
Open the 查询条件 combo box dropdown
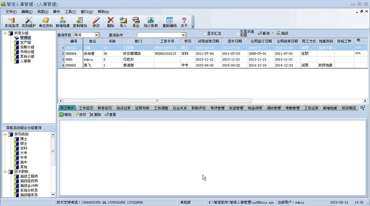184,35
